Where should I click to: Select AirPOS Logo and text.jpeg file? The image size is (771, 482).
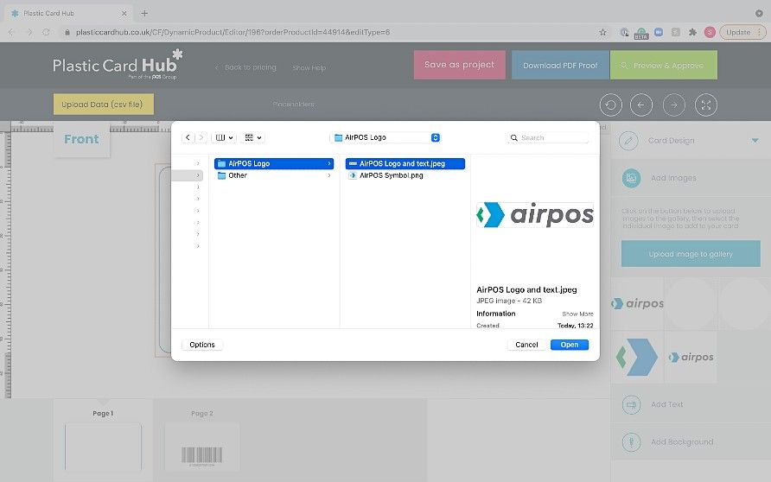click(x=405, y=163)
